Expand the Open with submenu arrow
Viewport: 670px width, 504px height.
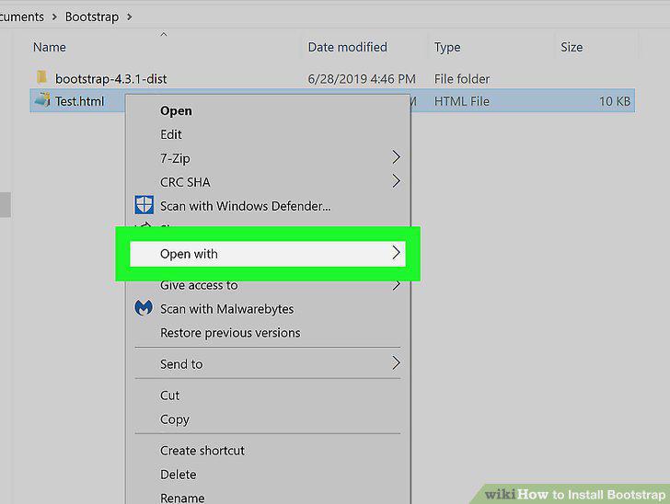point(396,253)
